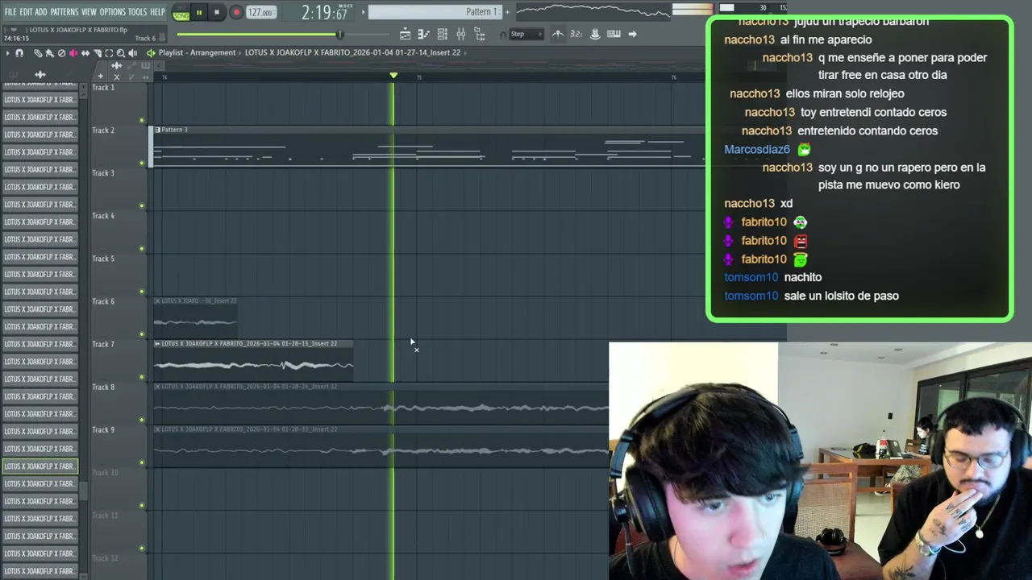This screenshot has height=580, width=1032.
Task: Pause playback with the pause button
Action: click(x=199, y=12)
